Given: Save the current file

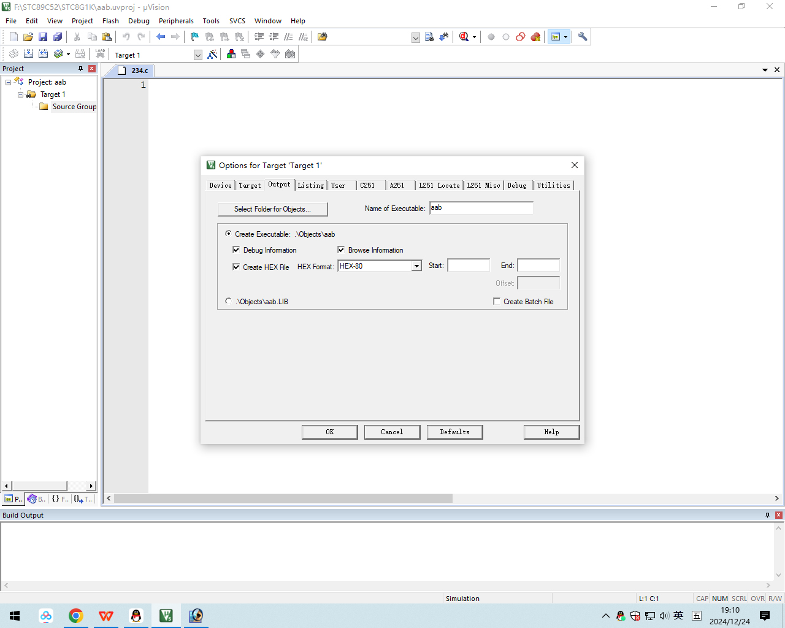Looking at the screenshot, I should [x=43, y=37].
